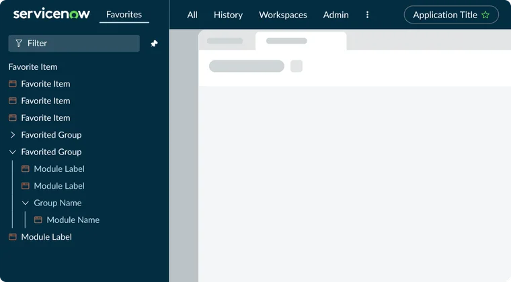The image size is (511, 282).
Task: Click icon of bottom Module Label
Action: (13, 237)
